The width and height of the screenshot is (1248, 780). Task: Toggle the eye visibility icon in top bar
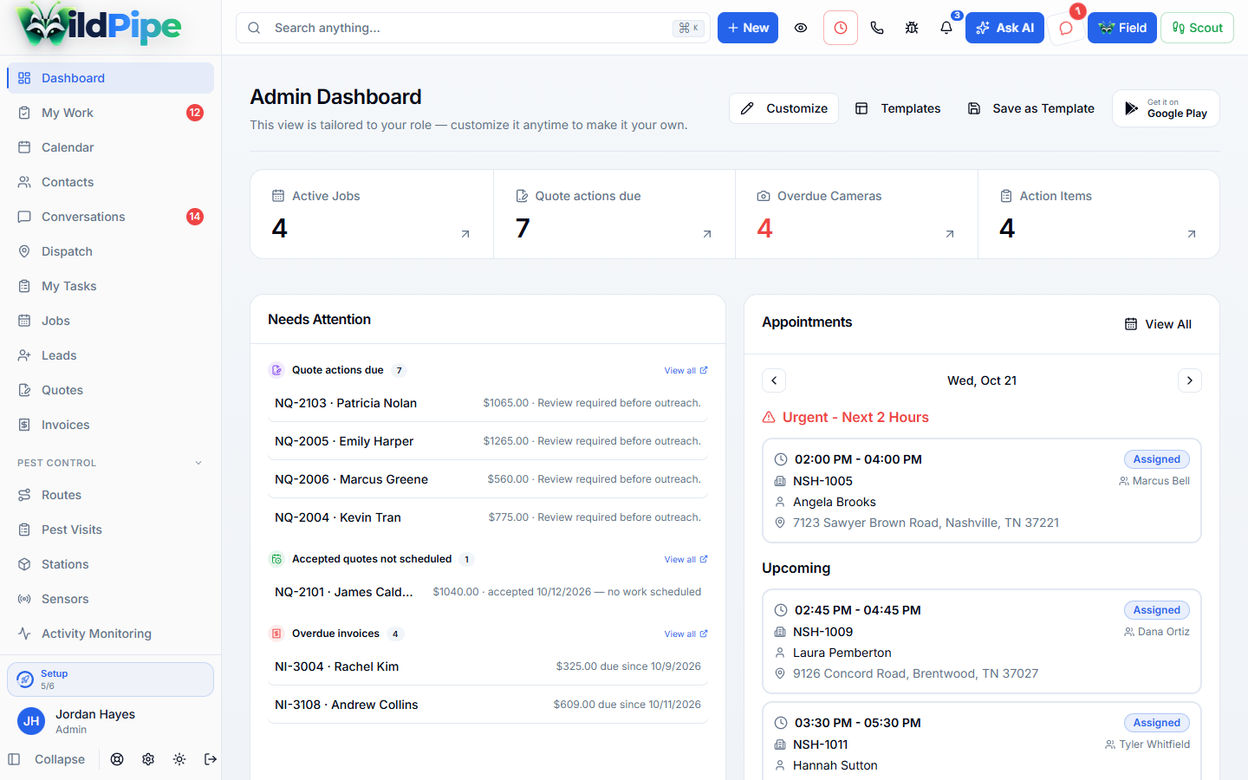click(801, 28)
